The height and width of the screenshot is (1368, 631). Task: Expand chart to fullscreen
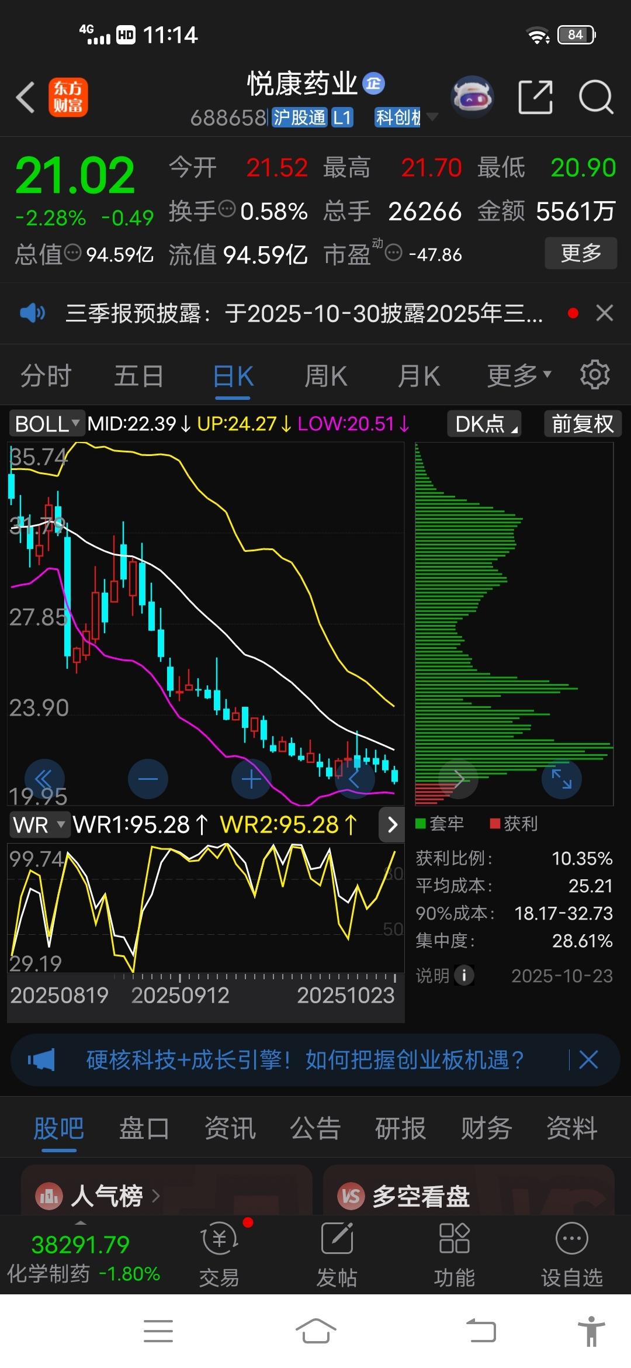coord(561,779)
